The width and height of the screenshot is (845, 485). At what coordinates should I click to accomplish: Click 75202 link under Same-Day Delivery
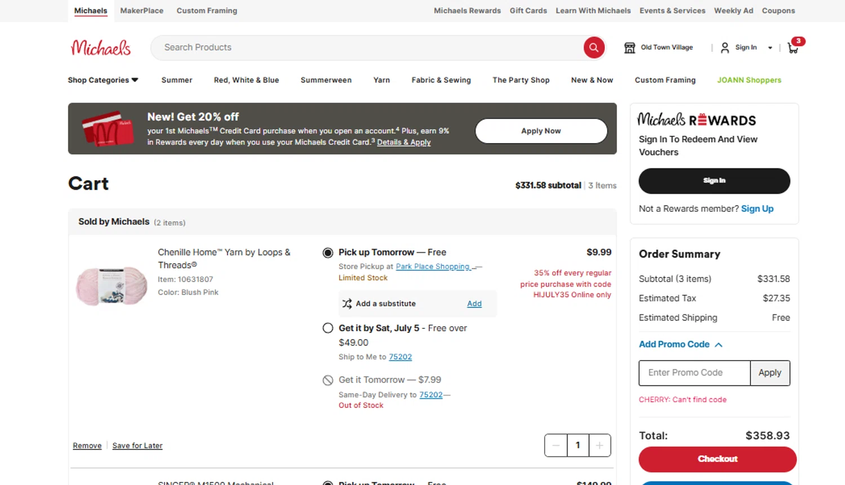[x=431, y=395]
